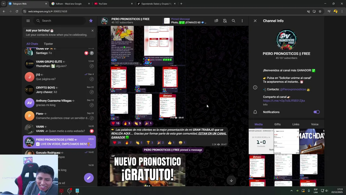Screen dimensions: 346x195
Task: Select the All Chats folder tab
Action: [x=32, y=44]
